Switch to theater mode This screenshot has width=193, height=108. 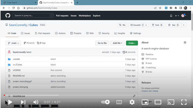[158, 102]
